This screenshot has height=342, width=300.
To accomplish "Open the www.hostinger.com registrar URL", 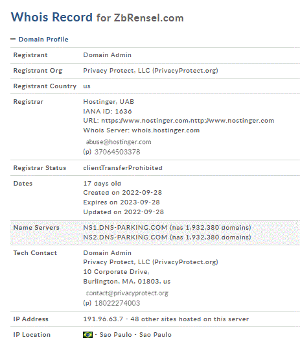I will pyautogui.click(x=187, y=121).
